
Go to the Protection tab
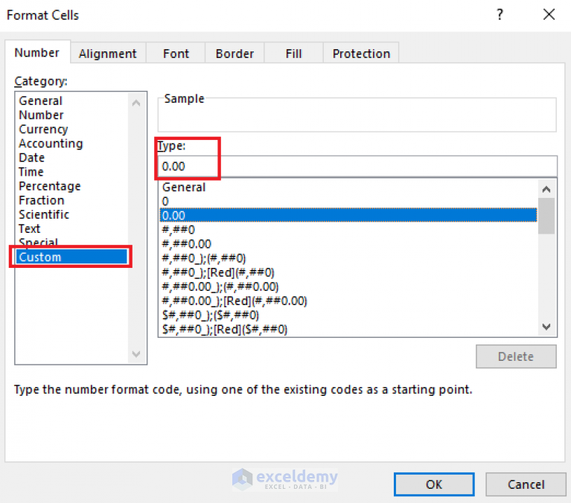[361, 54]
